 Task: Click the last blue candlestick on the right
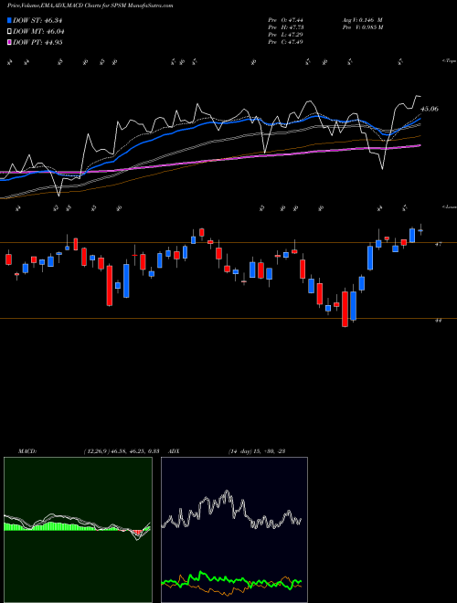point(420,230)
